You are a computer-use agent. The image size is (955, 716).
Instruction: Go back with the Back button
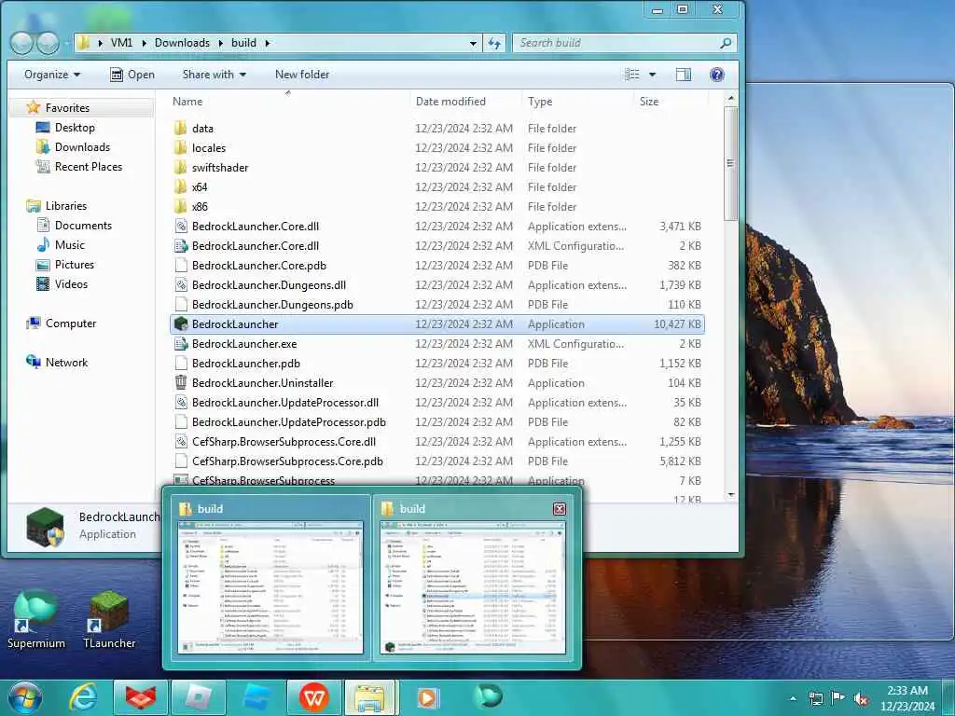point(22,43)
